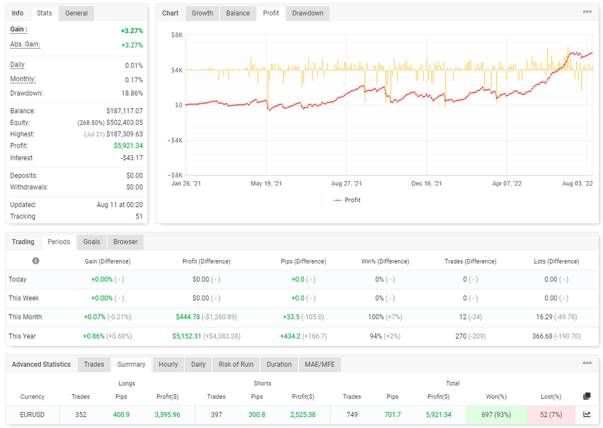Click the Gain label link
This screenshot has width=603, height=428.
[x=18, y=29]
